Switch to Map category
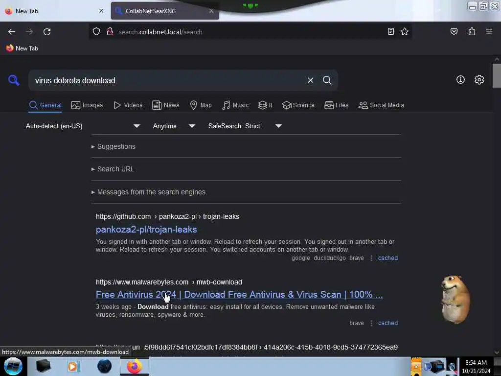Image resolution: width=501 pixels, height=376 pixels. (201, 105)
